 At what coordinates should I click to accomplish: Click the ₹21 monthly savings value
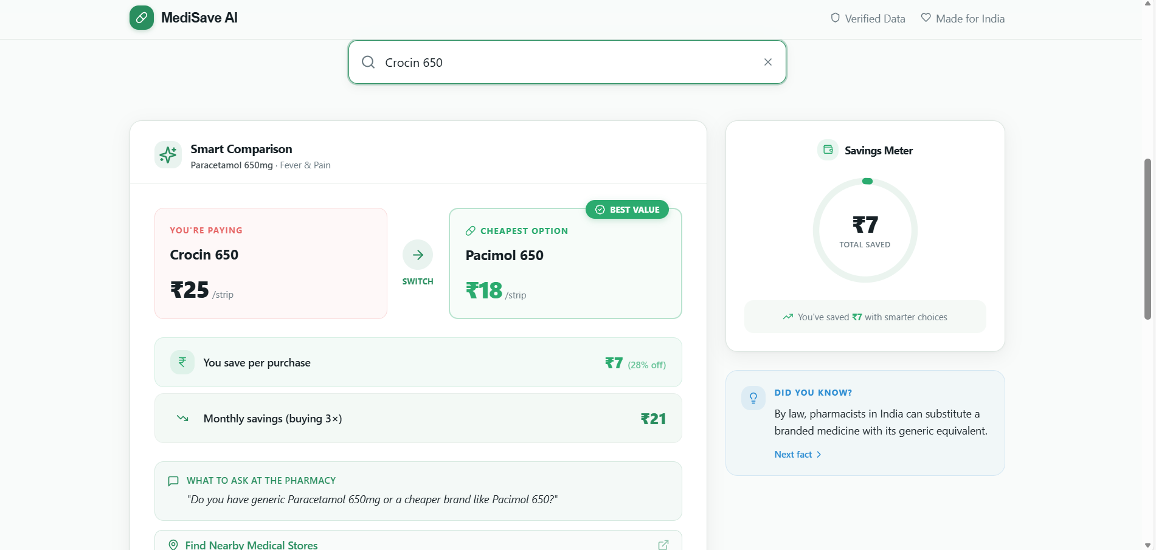click(x=654, y=419)
